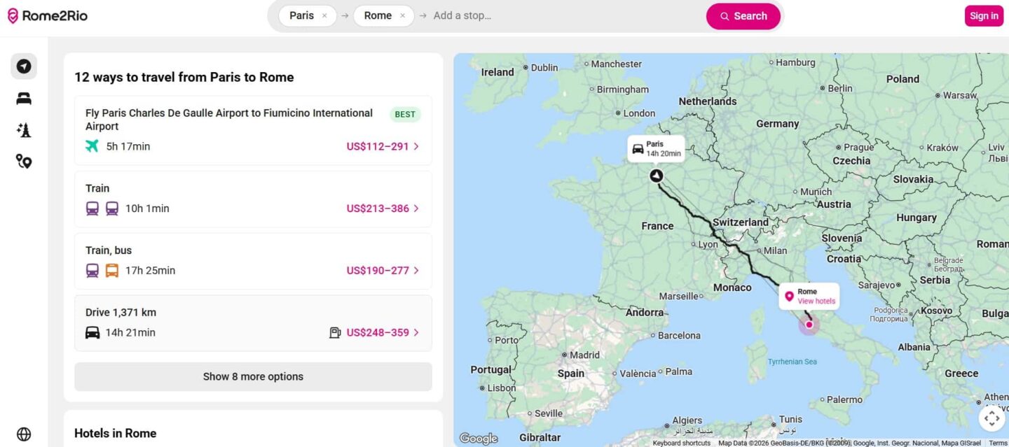Select the Drive 1,371 km option
Screen dimensions: 1009x447
(253, 323)
